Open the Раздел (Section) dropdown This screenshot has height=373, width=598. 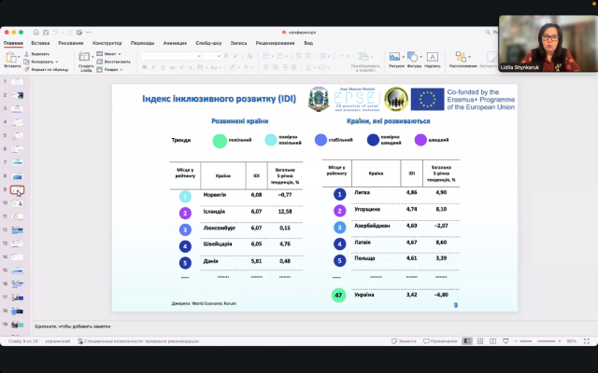(112, 69)
